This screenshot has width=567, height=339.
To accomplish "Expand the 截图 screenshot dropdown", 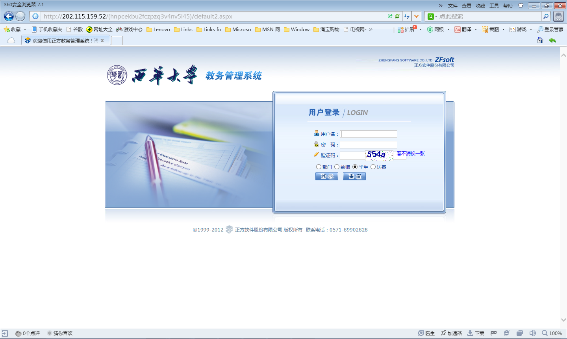I will tap(503, 30).
